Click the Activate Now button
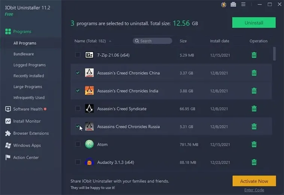Viewport: 284px width, 195px height. pyautogui.click(x=254, y=181)
